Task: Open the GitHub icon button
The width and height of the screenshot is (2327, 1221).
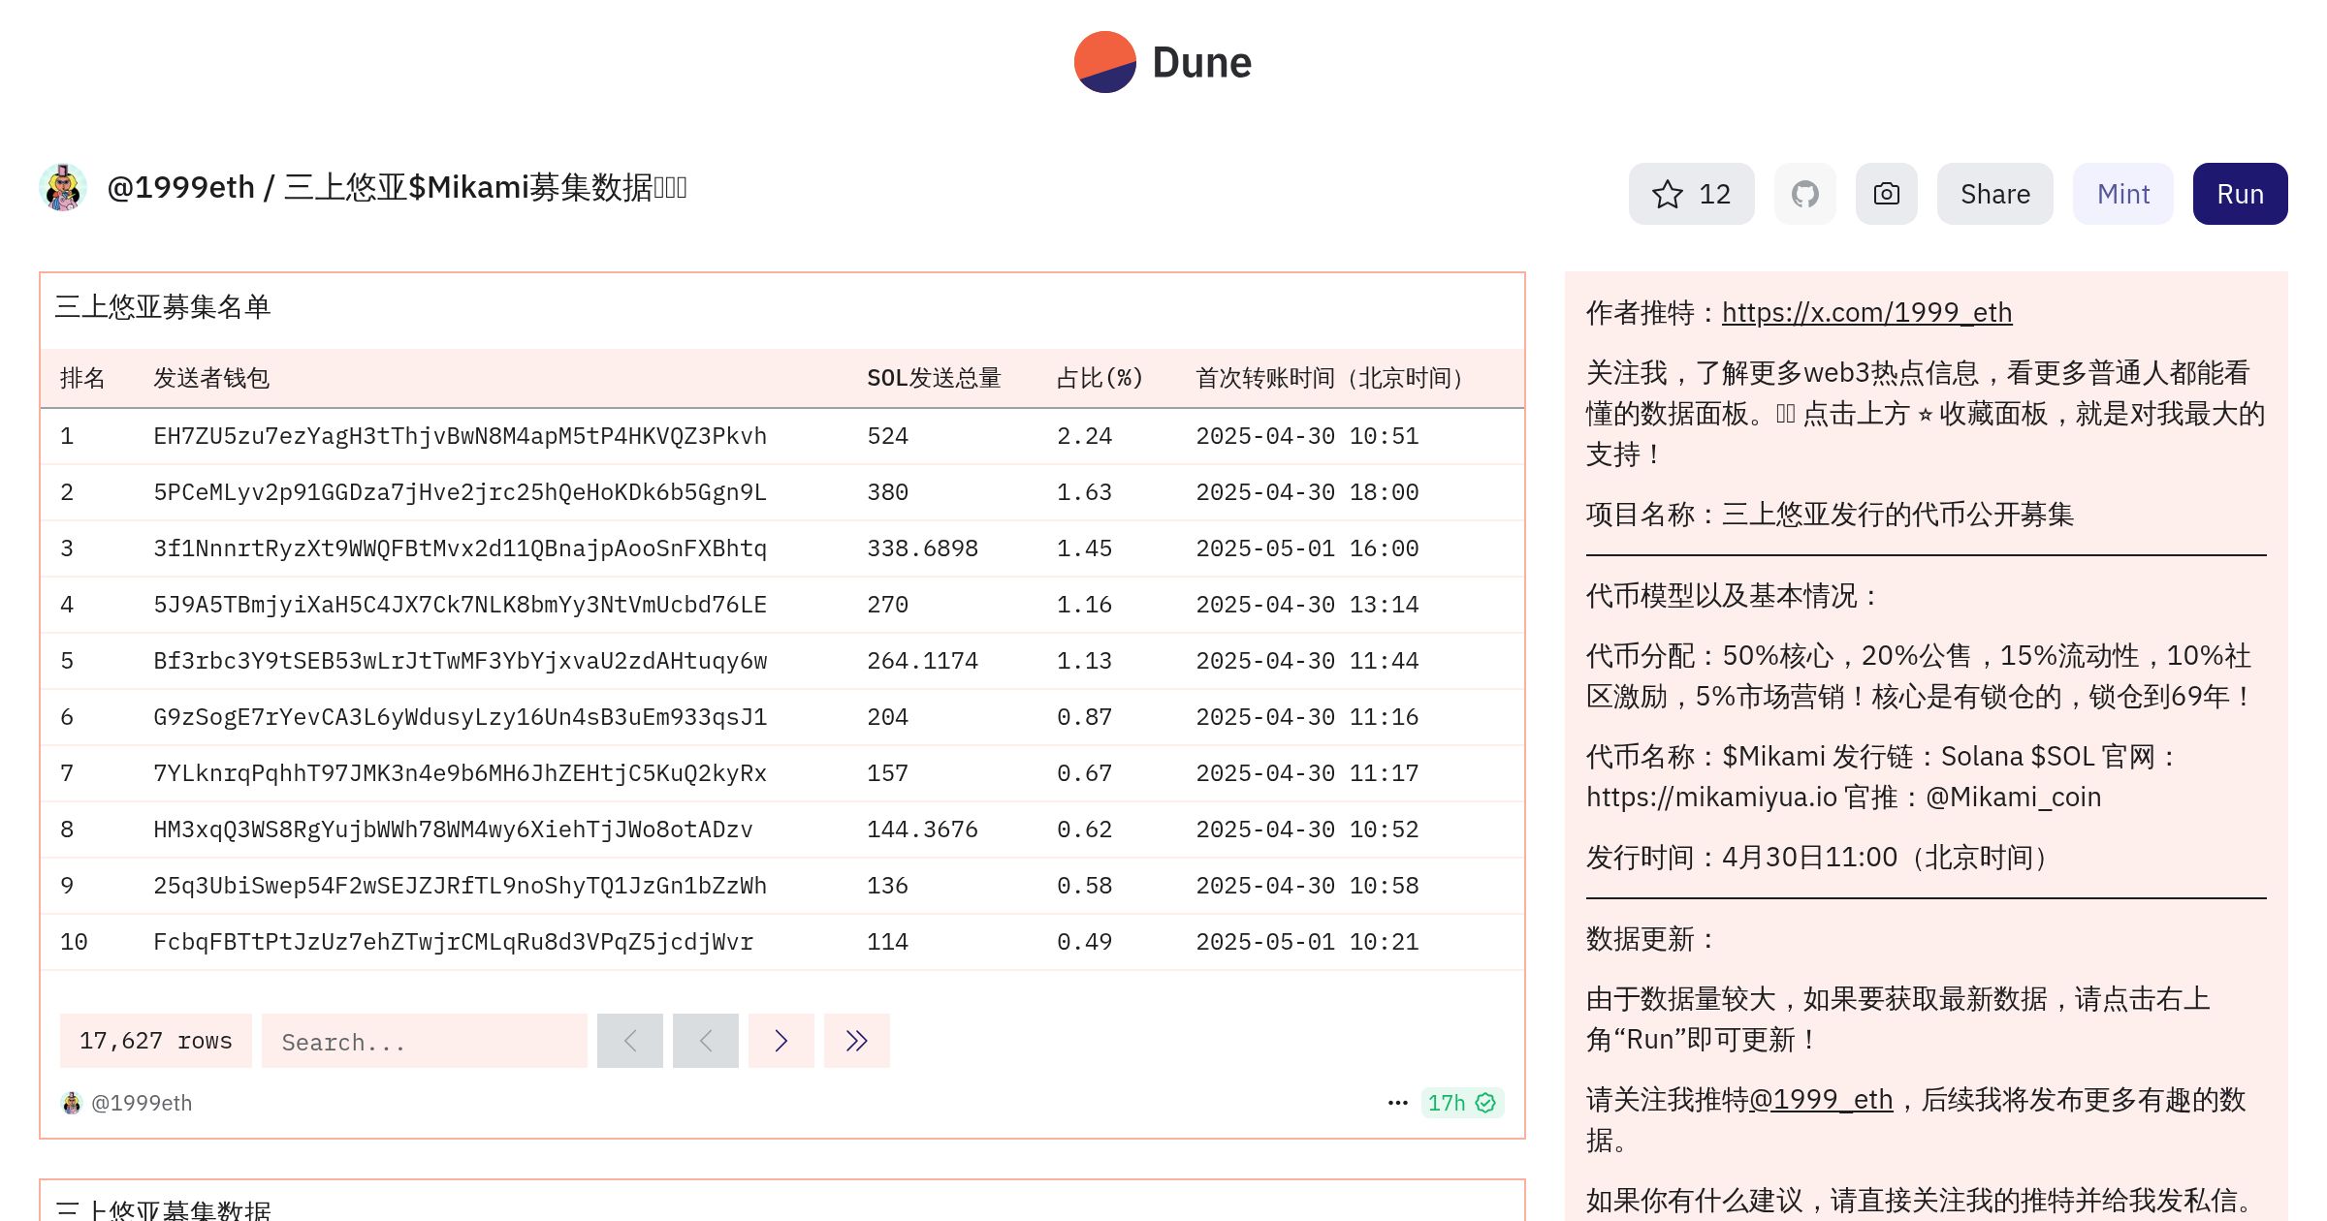Action: (x=1804, y=194)
